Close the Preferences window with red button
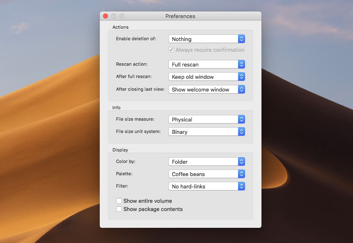Viewport: 353px width, 243px height. pos(105,16)
